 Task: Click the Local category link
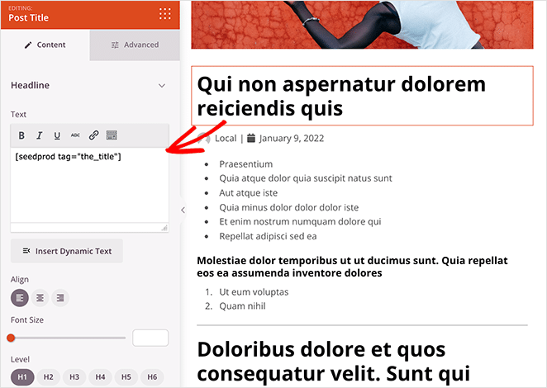(x=225, y=139)
